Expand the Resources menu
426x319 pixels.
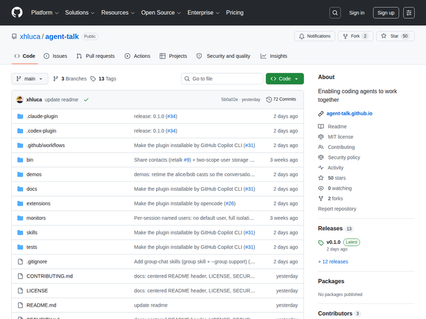(118, 13)
